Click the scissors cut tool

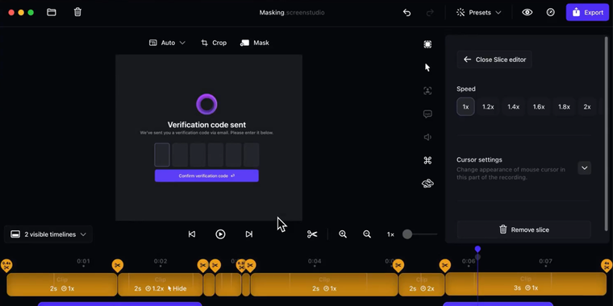tap(312, 234)
